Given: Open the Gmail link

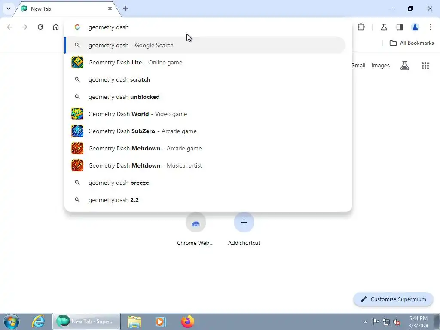Looking at the screenshot, I should pyautogui.click(x=359, y=65).
